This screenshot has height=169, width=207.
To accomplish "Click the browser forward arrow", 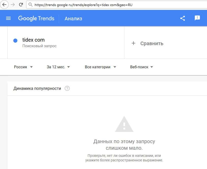I will 13,5.
